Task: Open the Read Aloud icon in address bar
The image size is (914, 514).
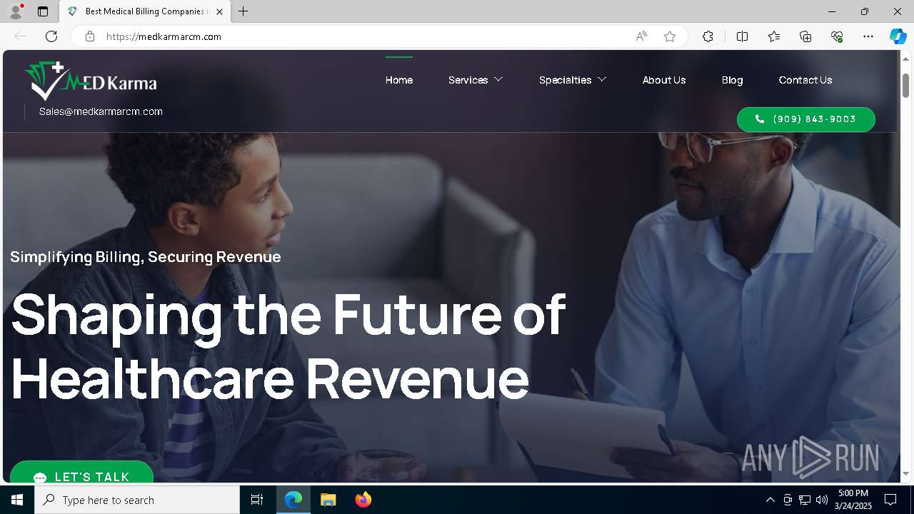Action: 641,36
